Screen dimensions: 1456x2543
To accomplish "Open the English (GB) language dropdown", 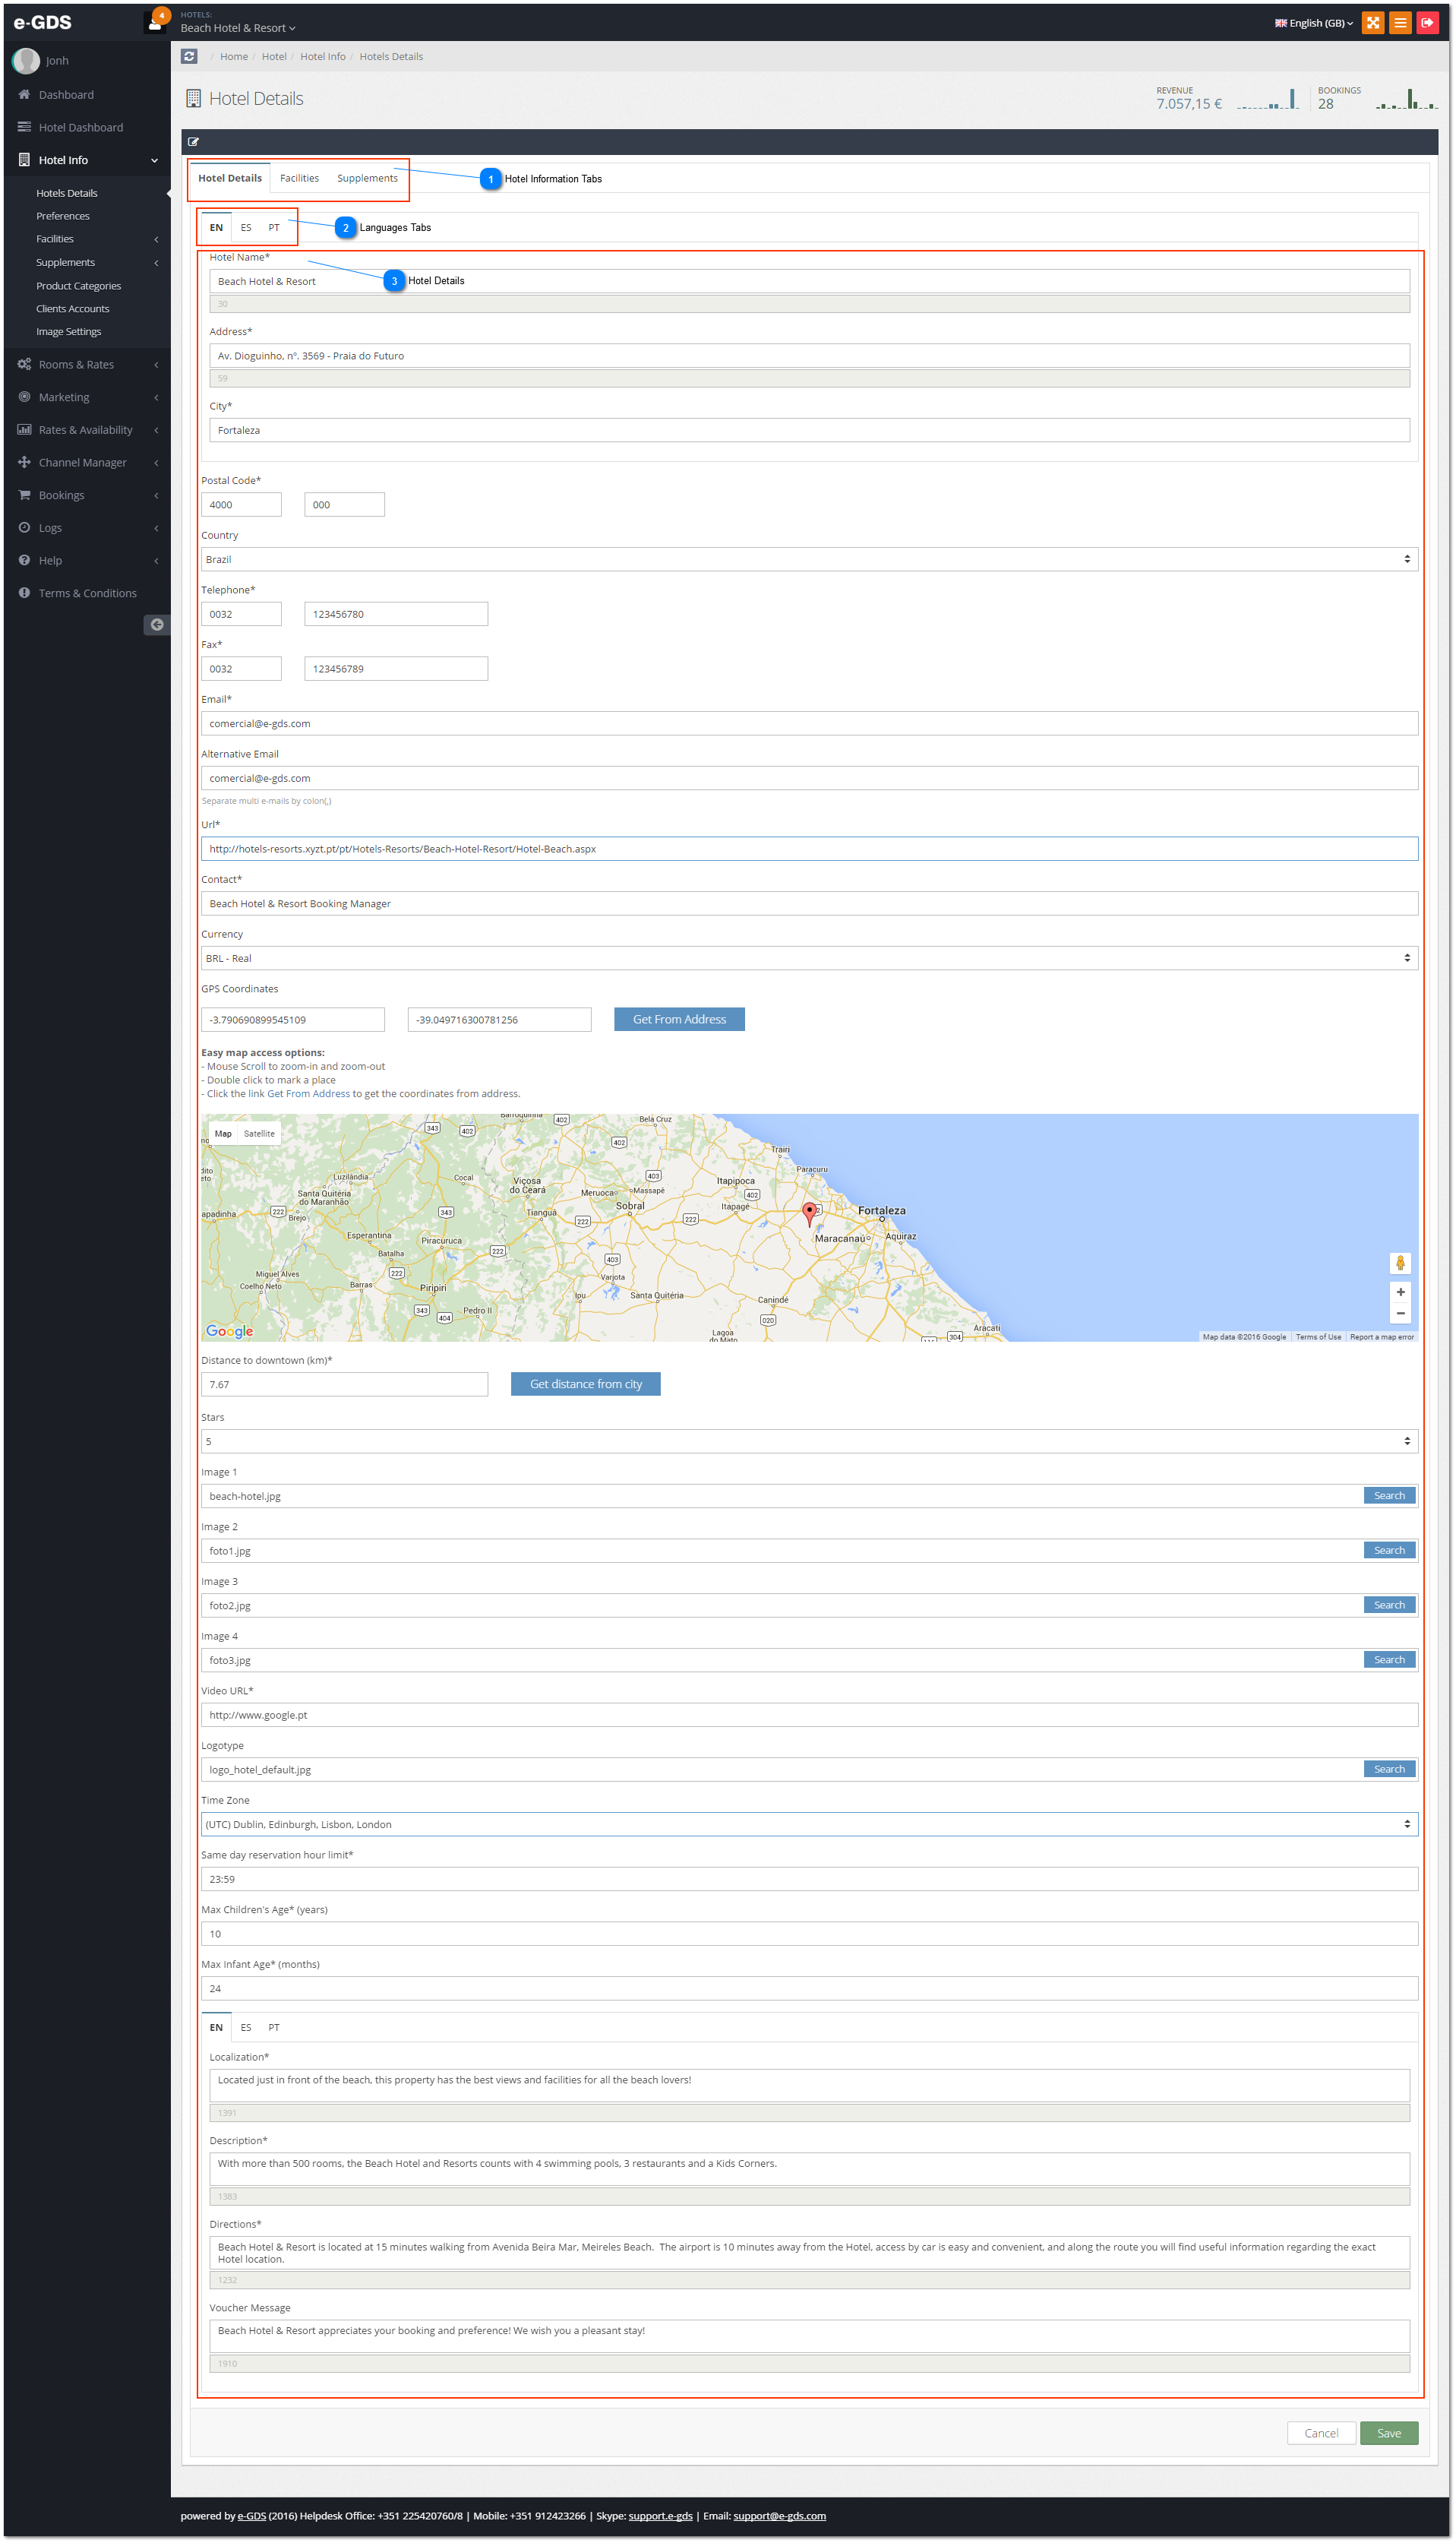I will click(1313, 23).
